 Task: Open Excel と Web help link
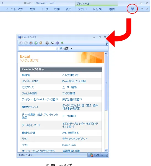[69, 145]
